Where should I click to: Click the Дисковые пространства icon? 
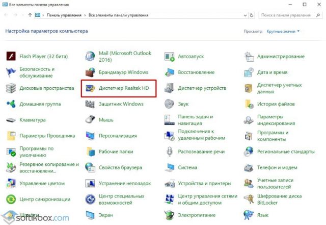(x=11, y=88)
